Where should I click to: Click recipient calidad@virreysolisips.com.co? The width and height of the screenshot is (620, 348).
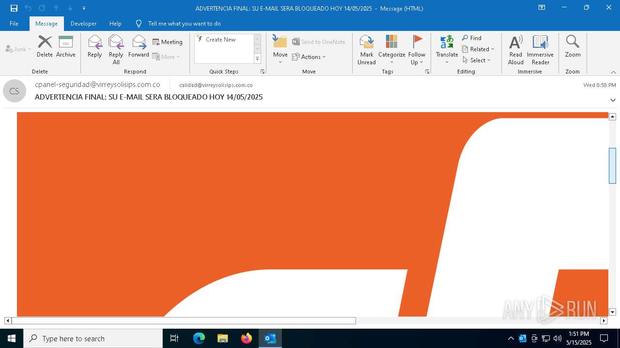point(216,85)
